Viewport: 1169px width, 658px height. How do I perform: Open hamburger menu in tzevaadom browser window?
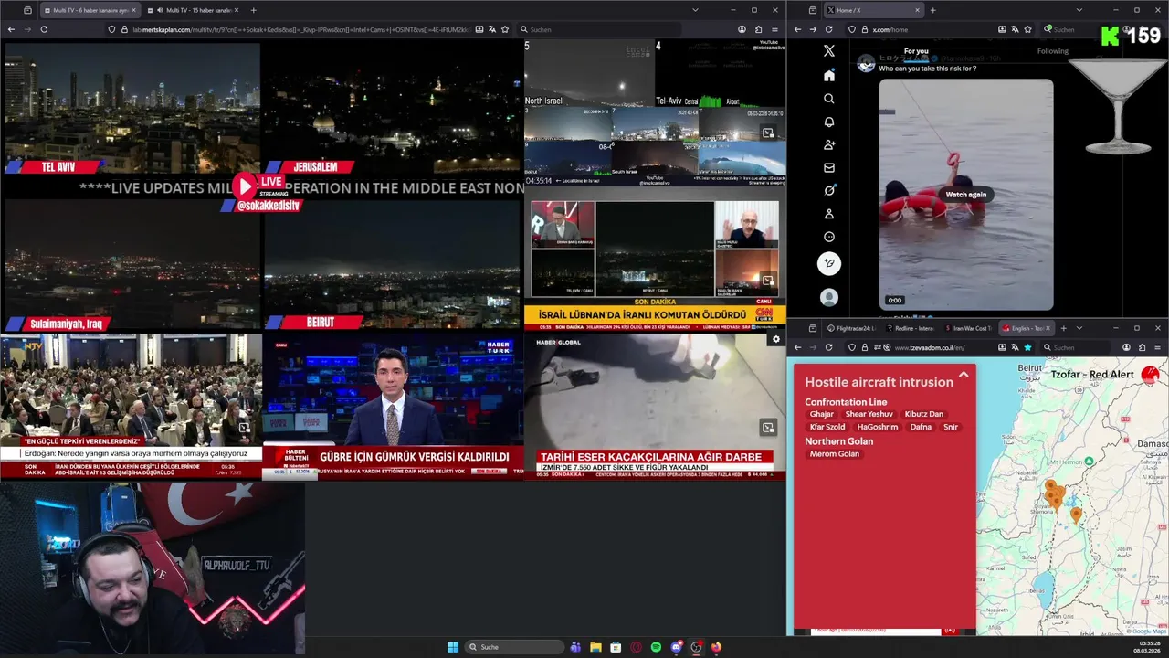click(1158, 347)
